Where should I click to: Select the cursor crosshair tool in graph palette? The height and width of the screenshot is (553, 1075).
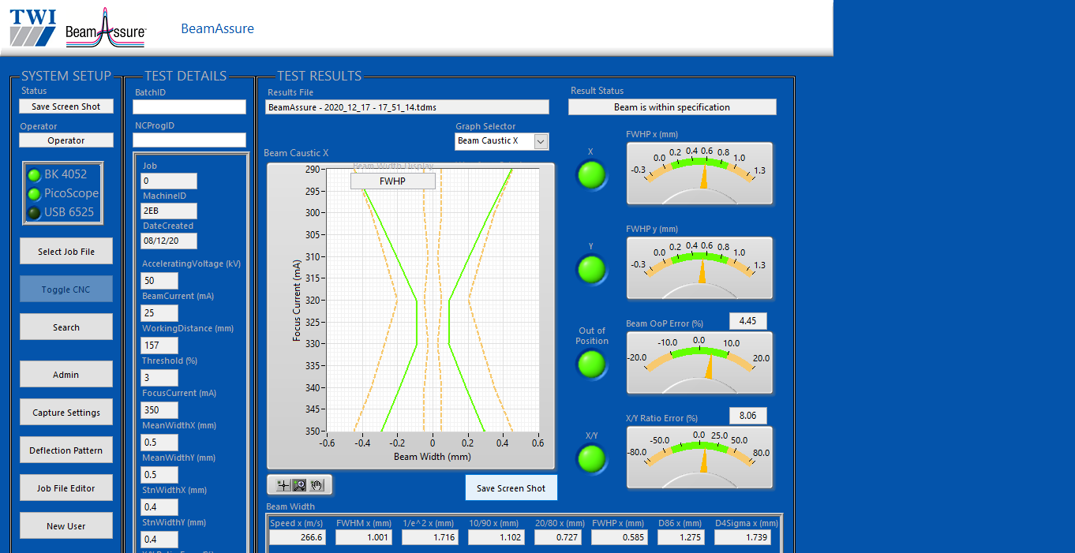[x=283, y=485]
